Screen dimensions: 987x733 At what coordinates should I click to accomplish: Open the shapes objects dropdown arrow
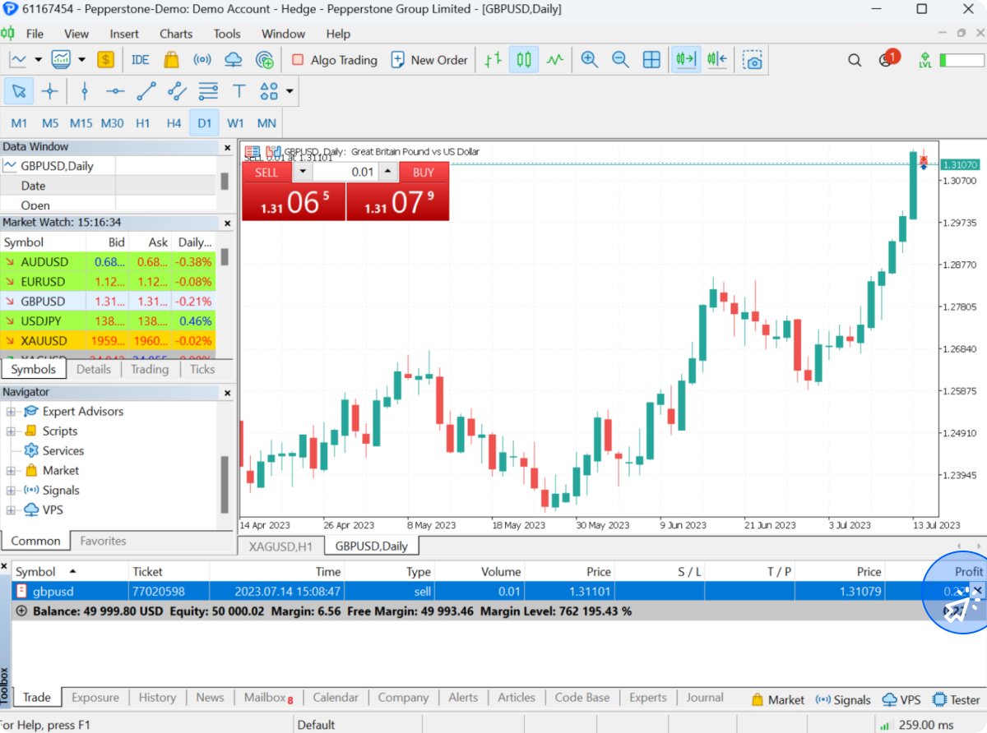[x=290, y=91]
